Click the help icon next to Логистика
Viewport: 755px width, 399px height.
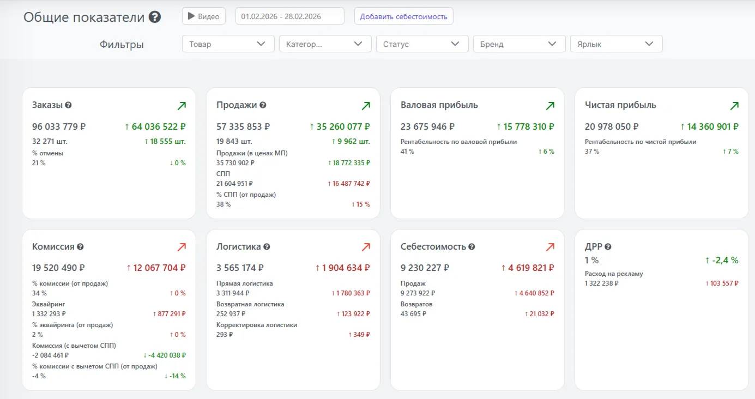point(267,247)
